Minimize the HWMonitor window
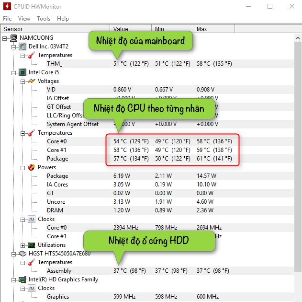 [248, 6]
